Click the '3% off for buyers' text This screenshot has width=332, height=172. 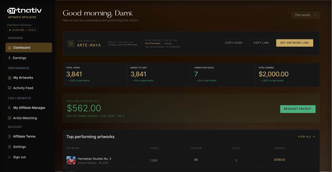coord(153,43)
